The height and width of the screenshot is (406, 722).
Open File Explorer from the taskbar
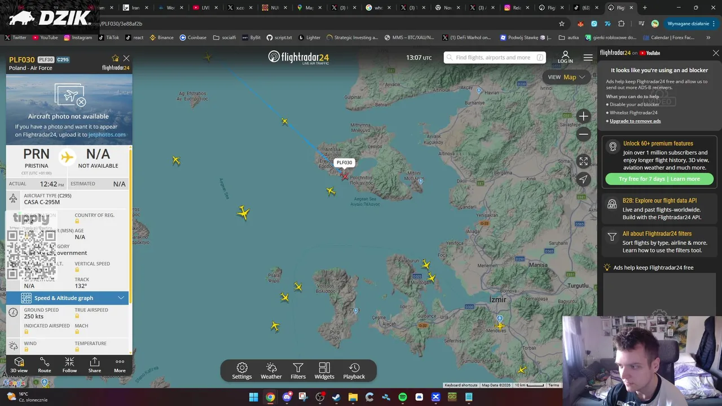(353, 397)
